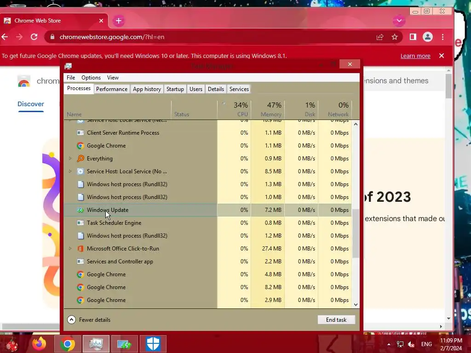Screen dimensions: 471x353
Task: Click the Services and Controller app icon
Action: (x=80, y=262)
